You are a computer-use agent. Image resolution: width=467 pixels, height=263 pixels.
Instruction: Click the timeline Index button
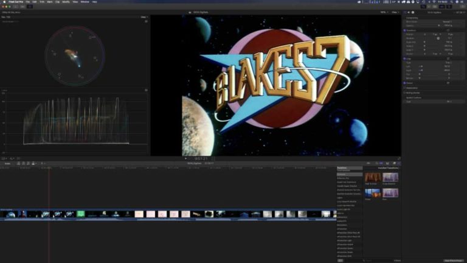(x=7, y=163)
